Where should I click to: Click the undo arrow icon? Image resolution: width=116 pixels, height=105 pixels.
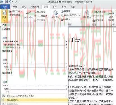10,1
